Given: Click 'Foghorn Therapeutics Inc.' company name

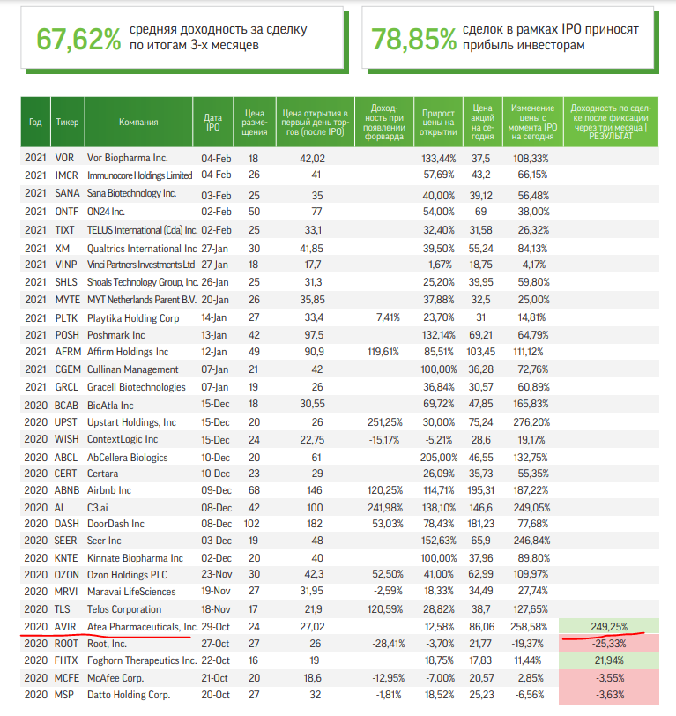Looking at the screenshot, I should pyautogui.click(x=142, y=660).
